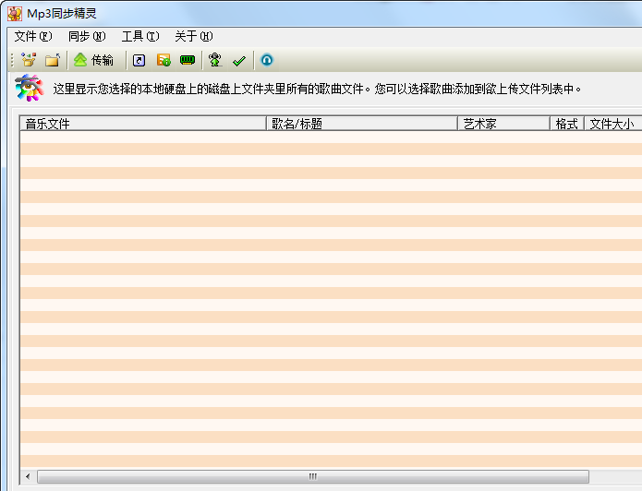The width and height of the screenshot is (642, 491).
Task: Click the green memory chip icon
Action: click(x=188, y=60)
